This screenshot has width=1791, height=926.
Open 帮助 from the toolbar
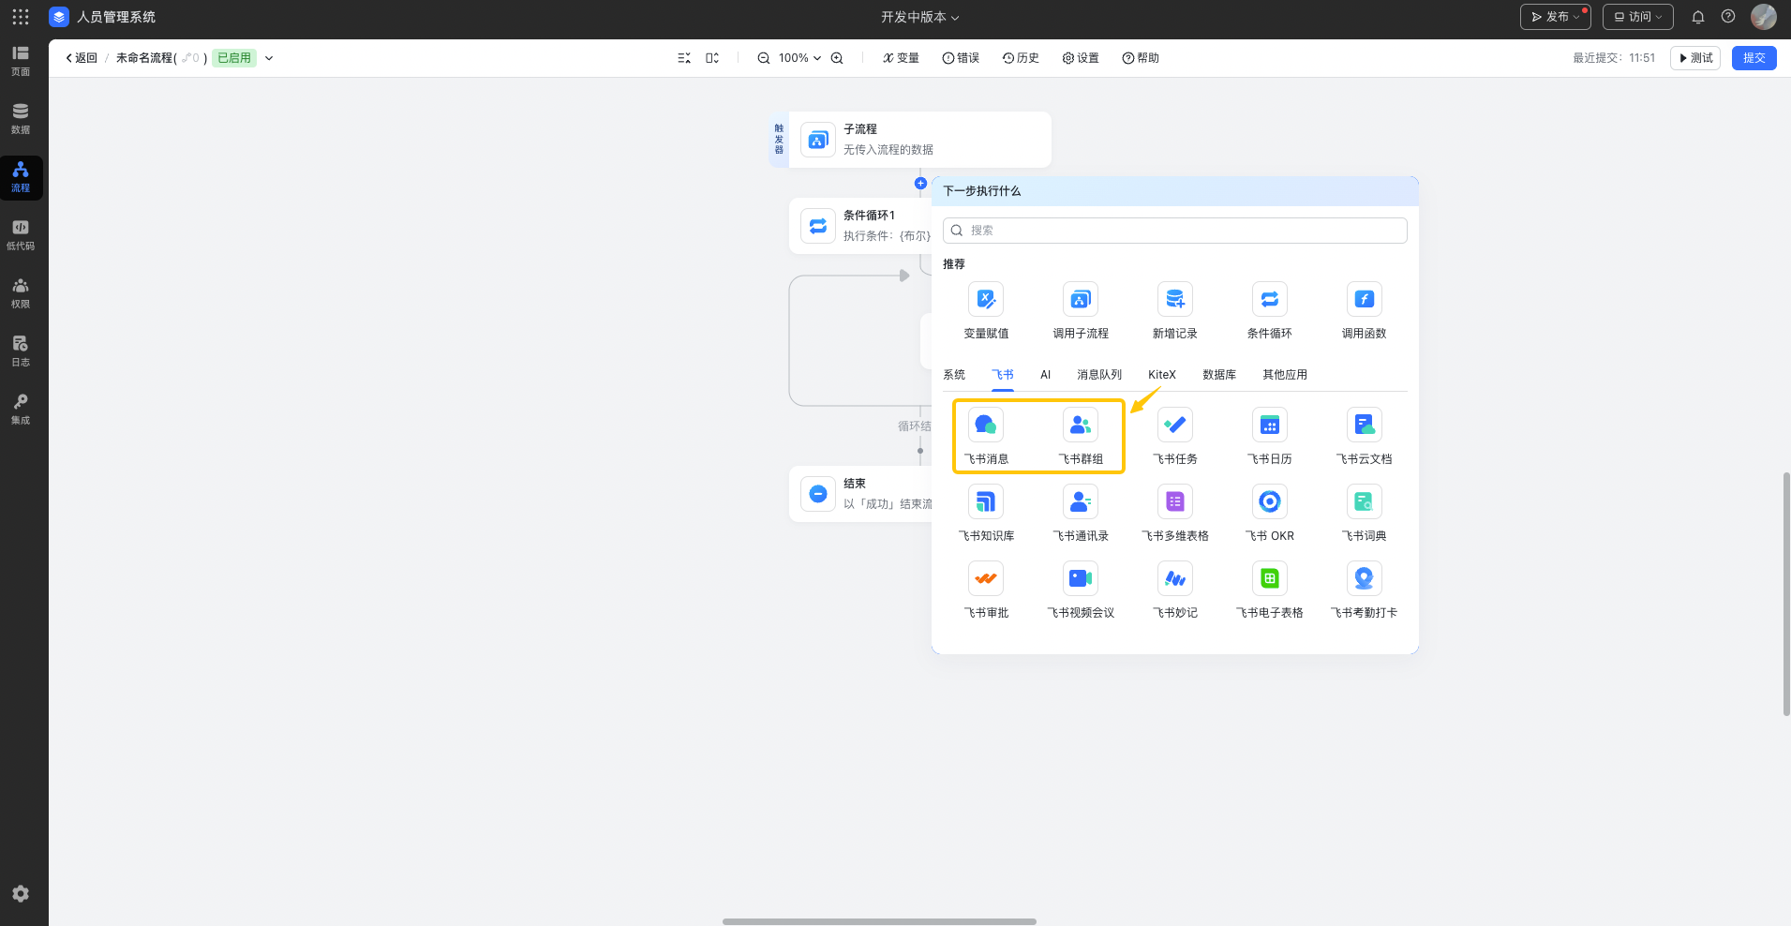click(1141, 58)
